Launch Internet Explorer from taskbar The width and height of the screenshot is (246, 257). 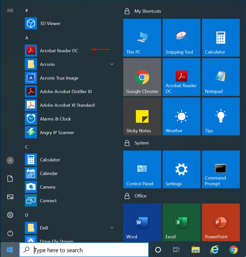pyautogui.click(x=215, y=250)
